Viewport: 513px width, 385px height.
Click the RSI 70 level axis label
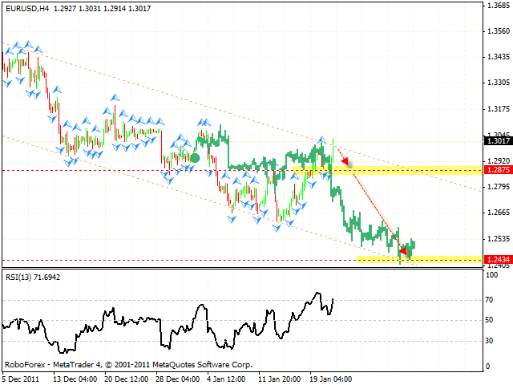click(x=489, y=300)
